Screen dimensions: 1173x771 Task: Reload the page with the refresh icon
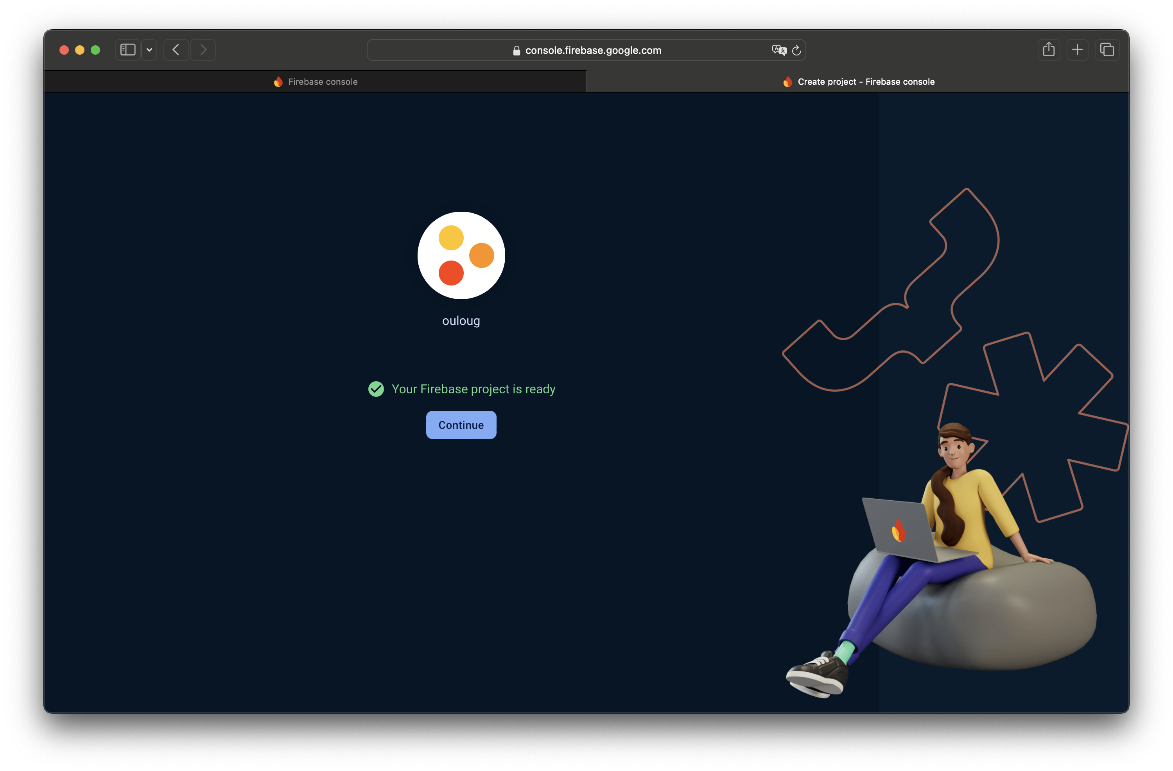(796, 50)
